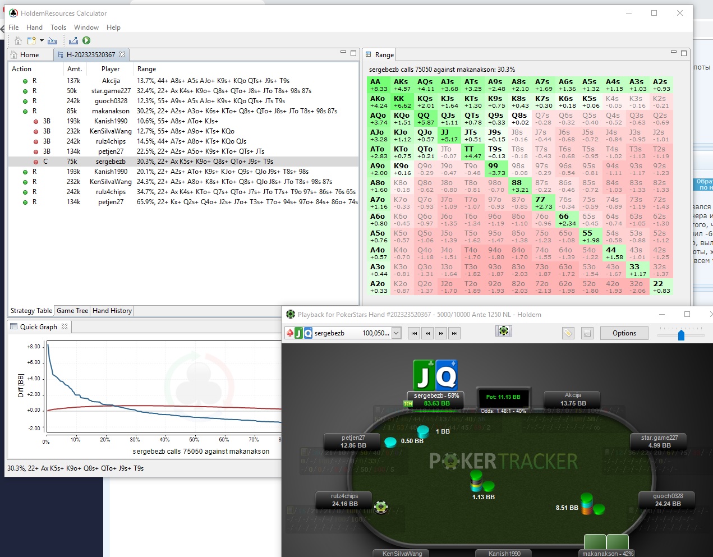
Task: Select the Akcija raise 137k row
Action: click(183, 81)
